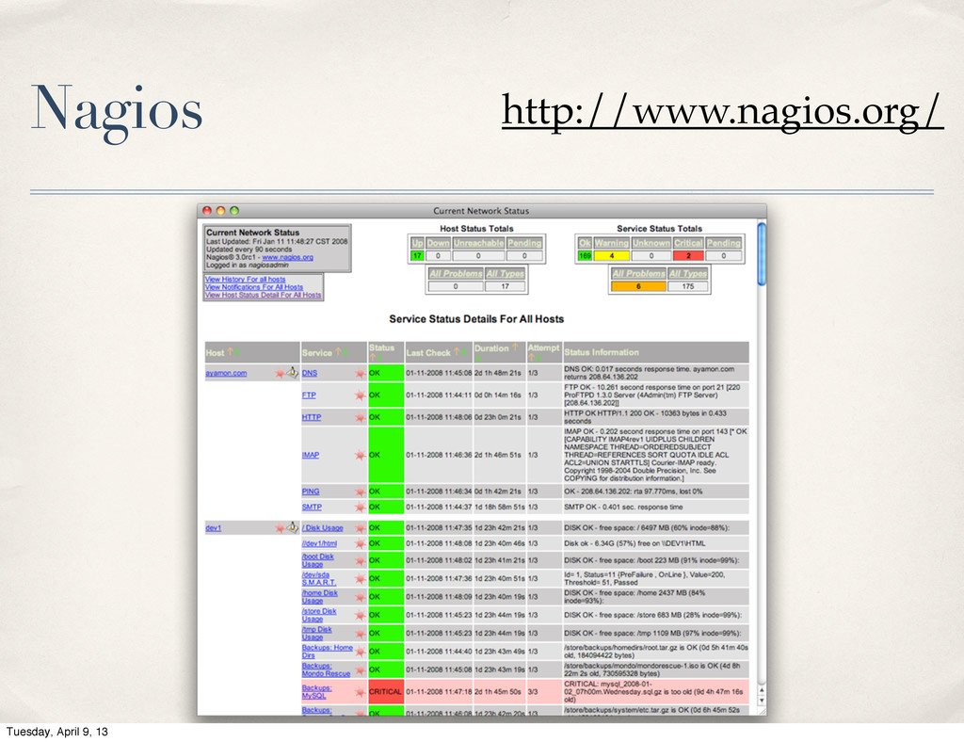
Task: Click the star icon in SMTP service row
Action: 361,508
